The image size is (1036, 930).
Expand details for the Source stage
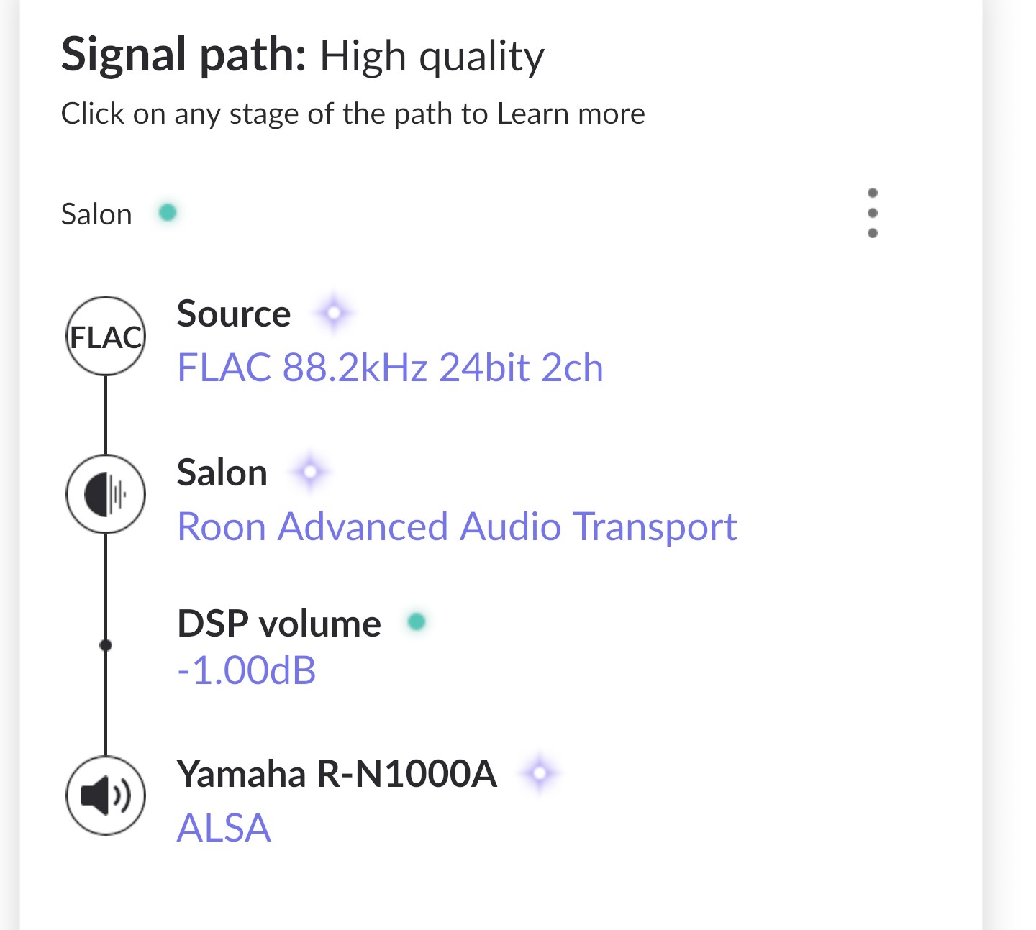234,314
